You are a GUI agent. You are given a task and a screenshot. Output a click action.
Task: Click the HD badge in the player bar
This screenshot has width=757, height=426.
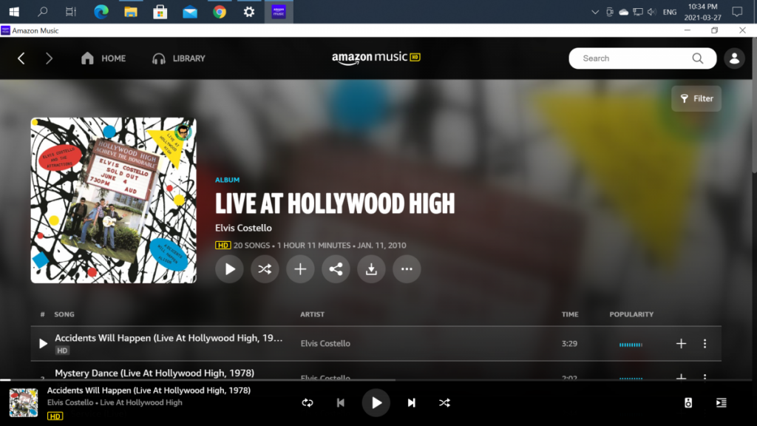point(55,416)
